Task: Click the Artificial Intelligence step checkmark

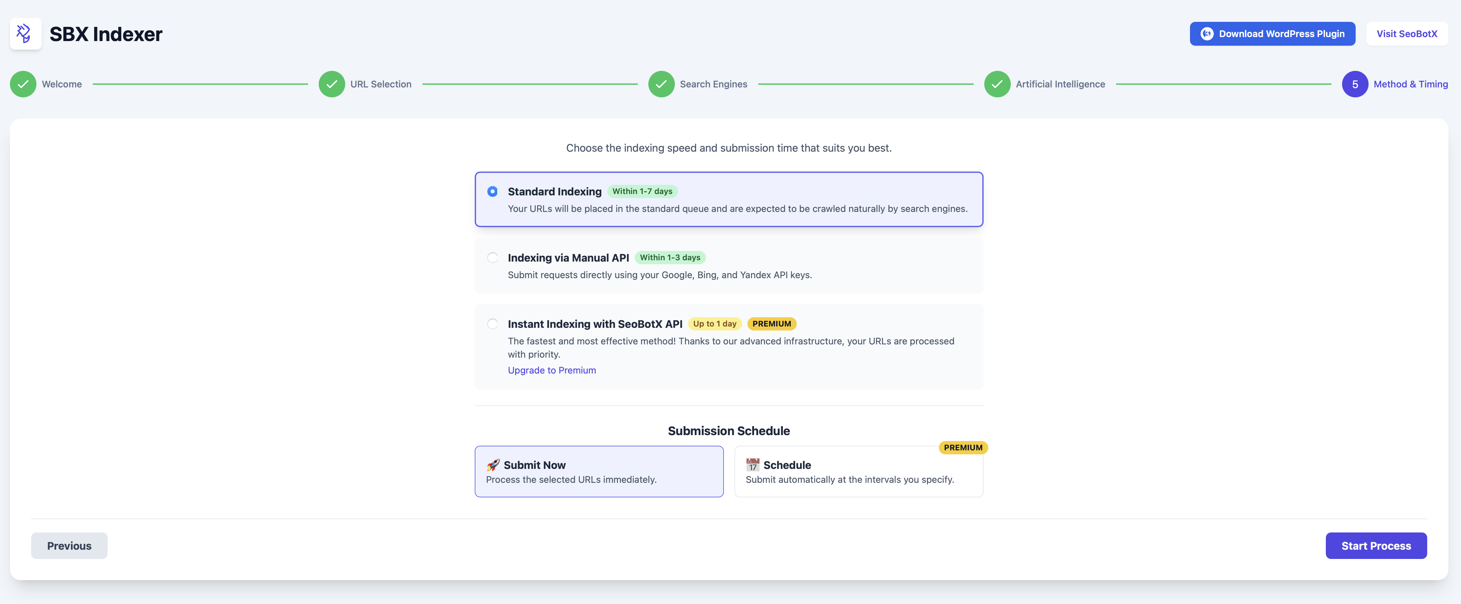Action: tap(997, 84)
